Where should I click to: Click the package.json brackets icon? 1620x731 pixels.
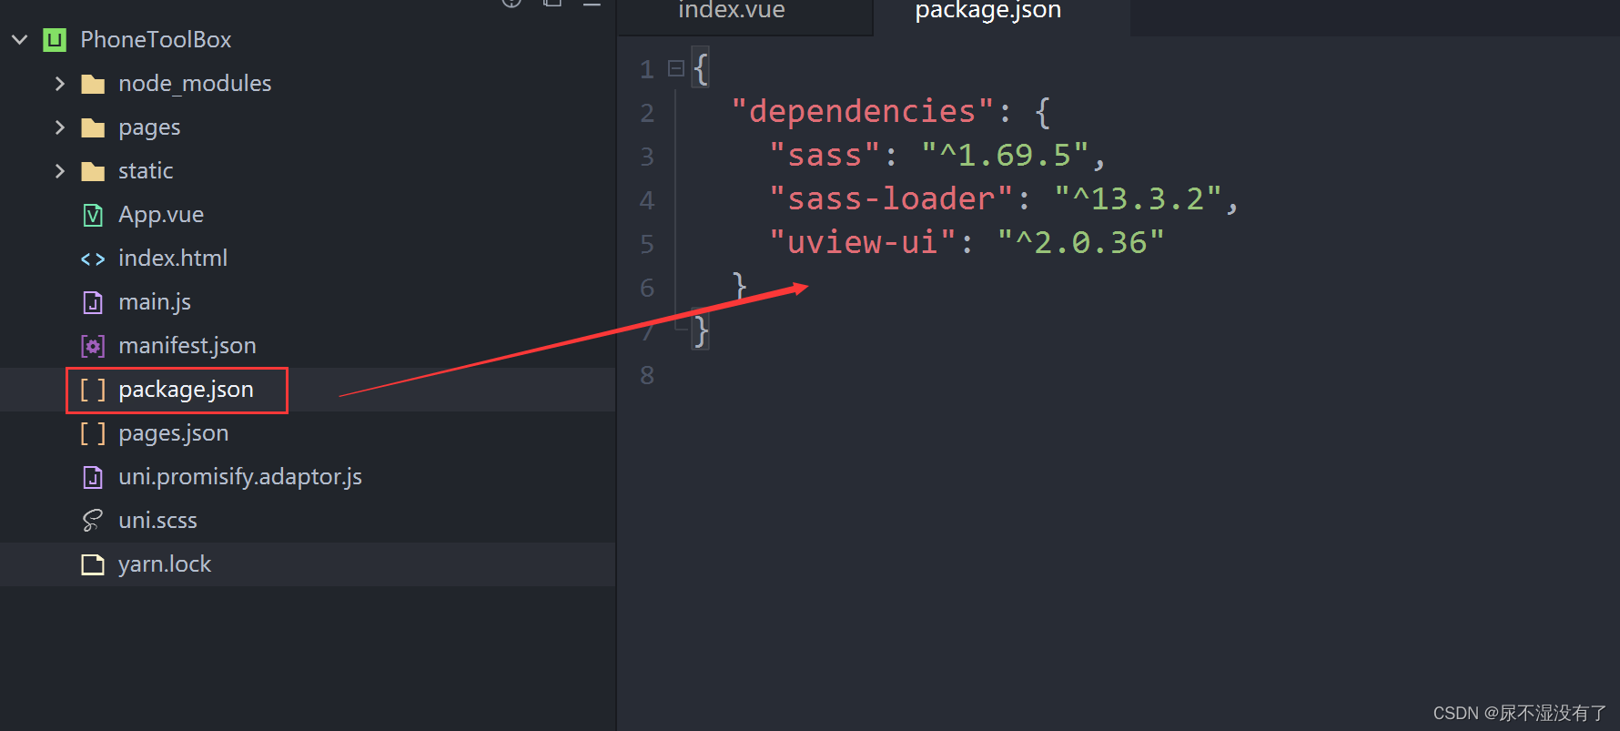[x=93, y=390]
